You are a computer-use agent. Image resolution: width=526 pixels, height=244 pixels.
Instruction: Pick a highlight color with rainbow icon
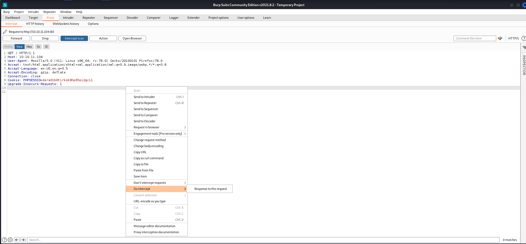tap(500, 38)
